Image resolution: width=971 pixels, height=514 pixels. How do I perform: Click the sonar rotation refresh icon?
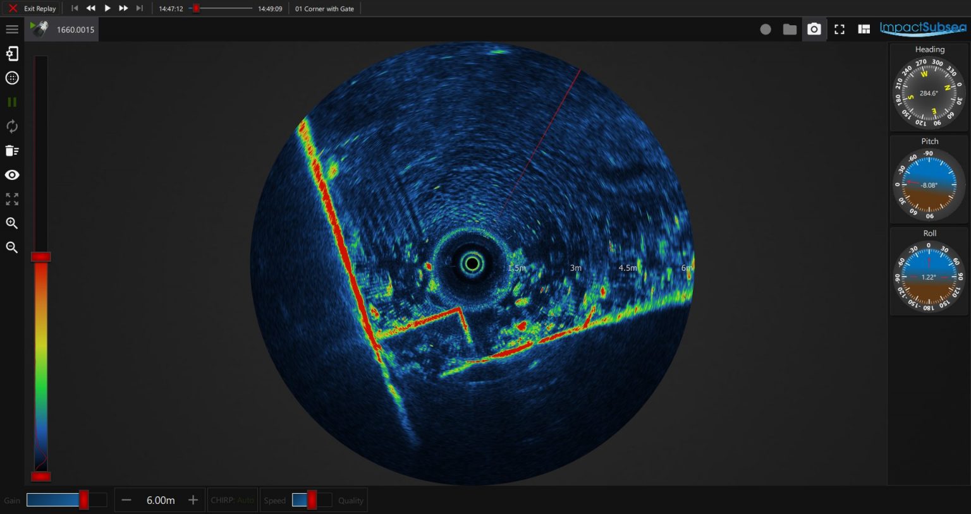[11, 126]
